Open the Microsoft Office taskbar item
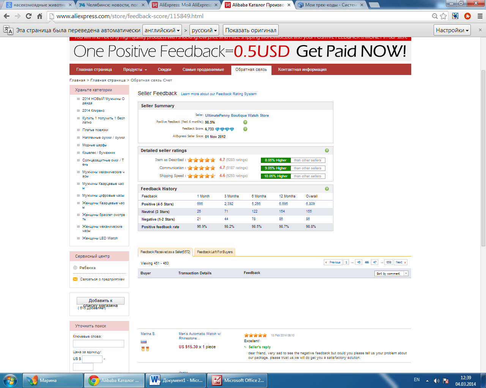The image size is (486, 388). 238,380
